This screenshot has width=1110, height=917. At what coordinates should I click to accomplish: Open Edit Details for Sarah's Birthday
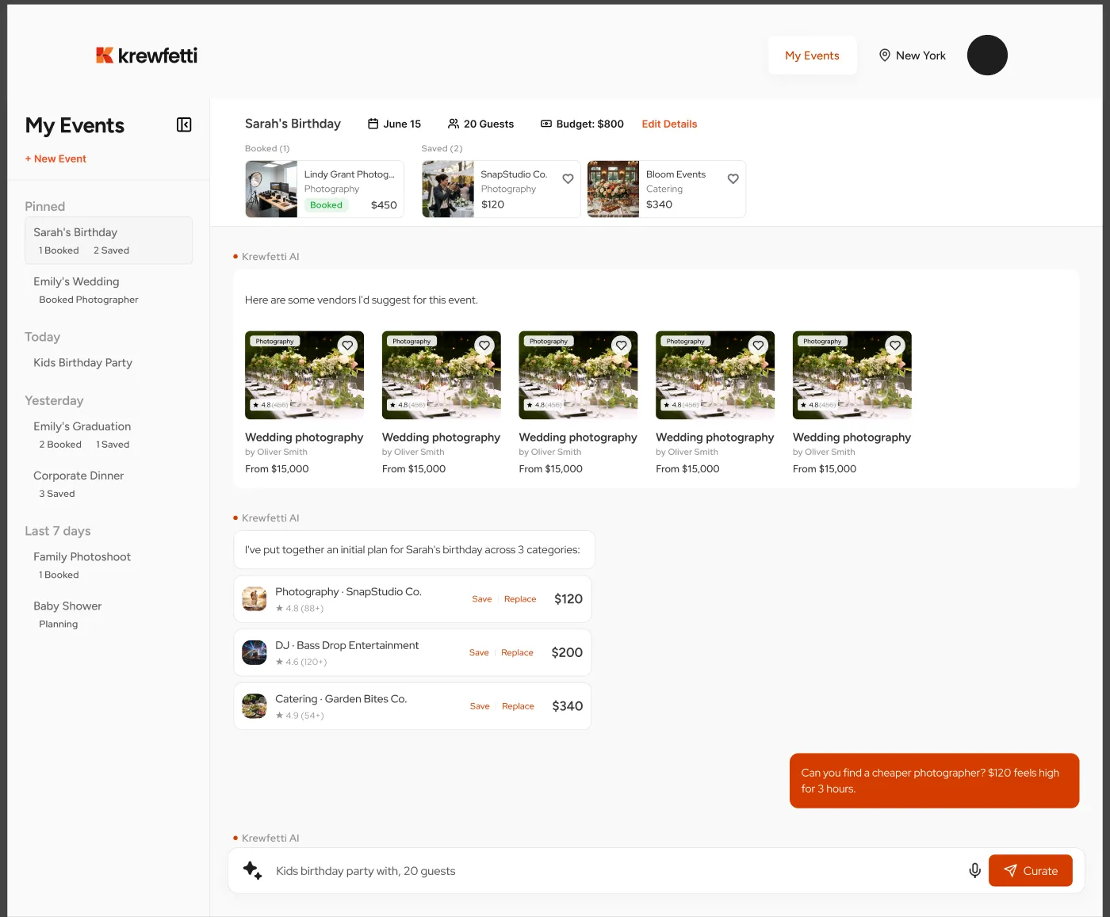[x=669, y=124]
